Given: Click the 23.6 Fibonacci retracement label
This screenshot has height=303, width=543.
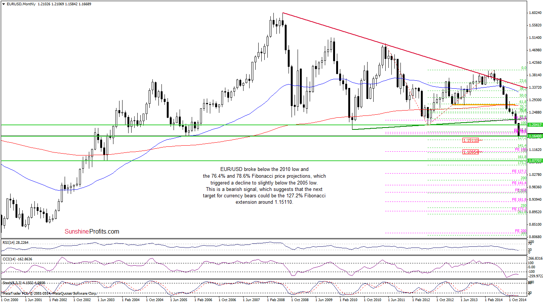Looking at the screenshot, I should [x=523, y=81].
